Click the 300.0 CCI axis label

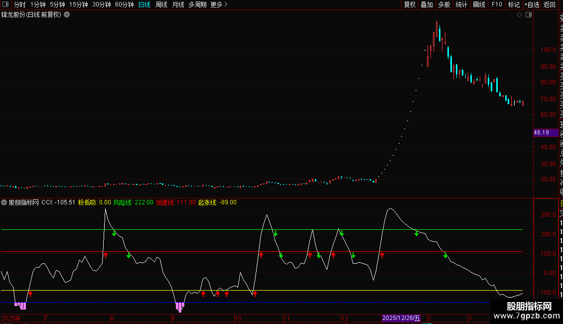pyautogui.click(x=549, y=215)
